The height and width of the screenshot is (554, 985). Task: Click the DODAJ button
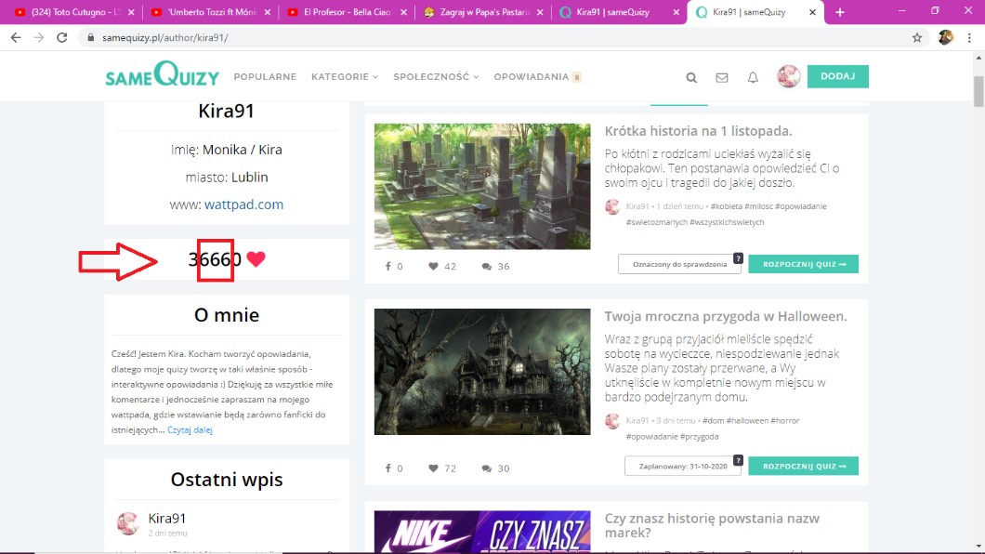(837, 76)
